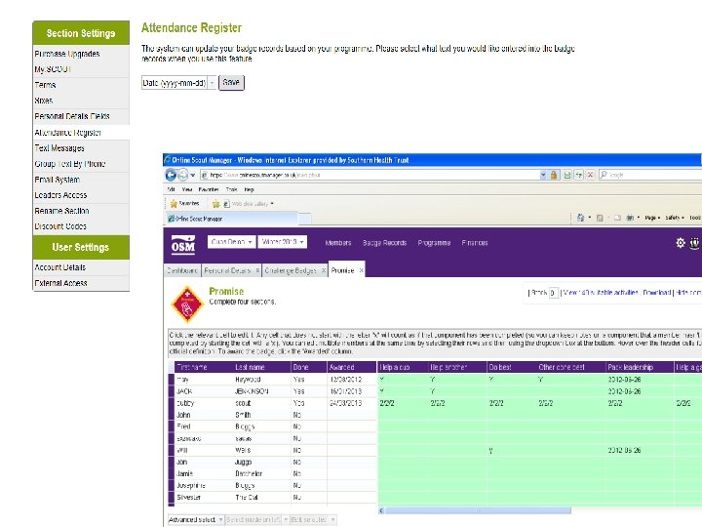702x527 pixels.
Task: Open the recent pages arrow beside forward button
Action: click(193, 176)
